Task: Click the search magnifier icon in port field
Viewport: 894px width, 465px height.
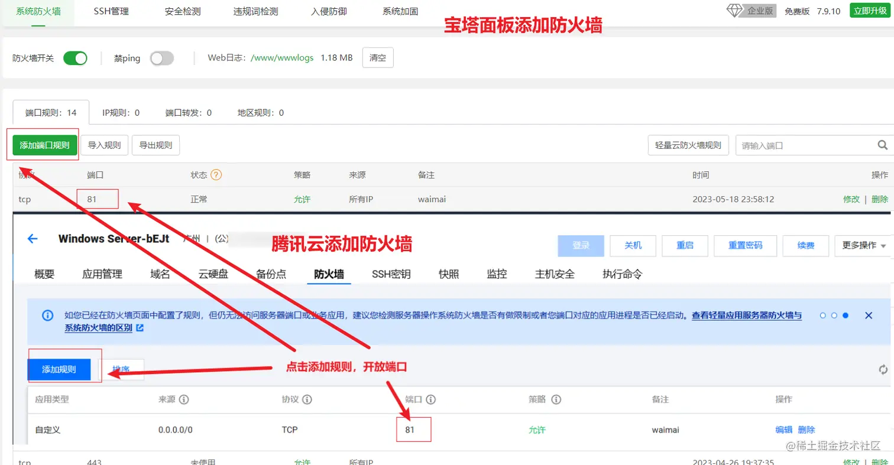Action: click(882, 145)
